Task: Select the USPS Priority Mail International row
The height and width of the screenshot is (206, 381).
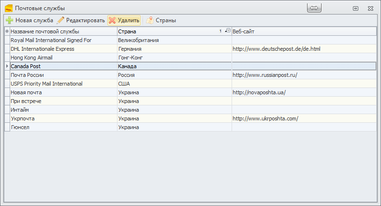Action: (46, 84)
